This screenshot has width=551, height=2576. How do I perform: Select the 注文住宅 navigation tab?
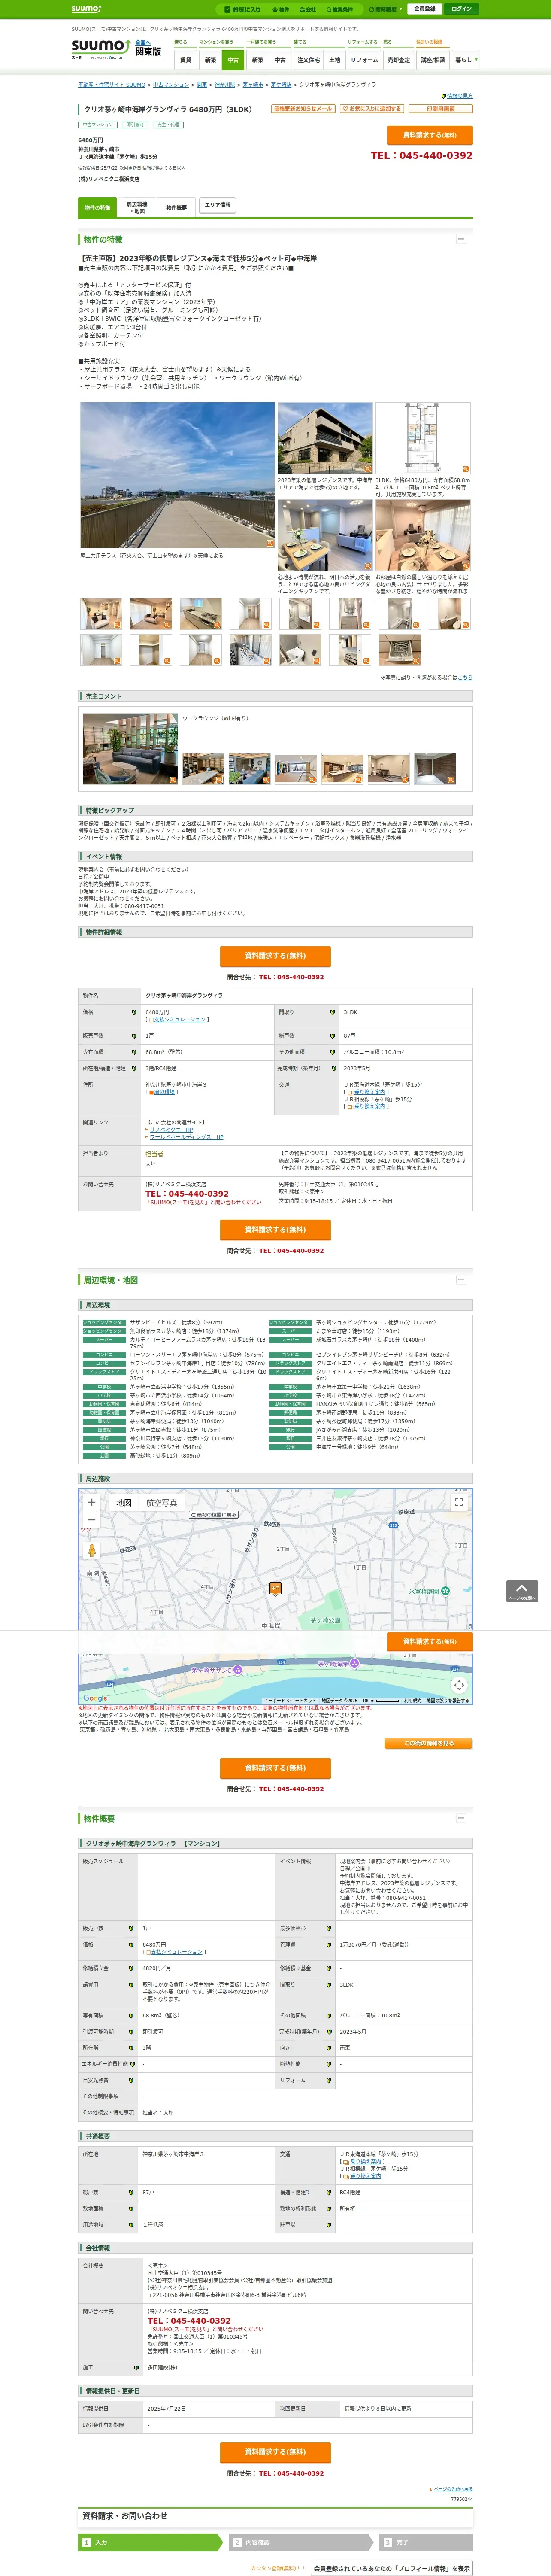pyautogui.click(x=309, y=60)
